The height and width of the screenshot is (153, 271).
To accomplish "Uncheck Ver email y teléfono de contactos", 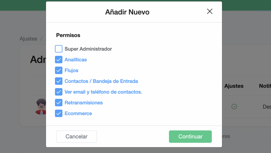I will [59, 92].
